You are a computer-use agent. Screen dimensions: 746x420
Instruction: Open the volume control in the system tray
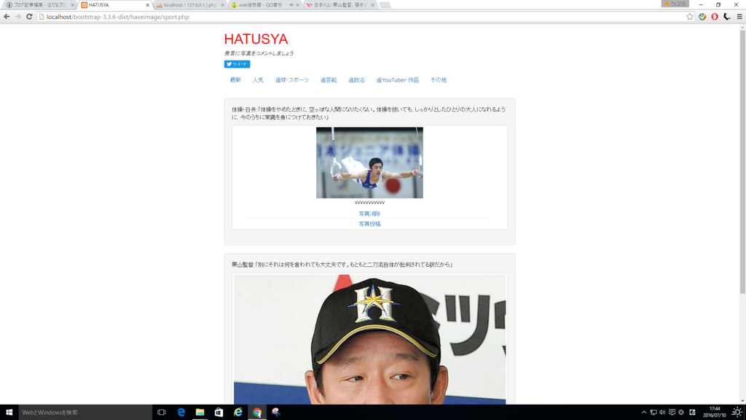click(662, 413)
